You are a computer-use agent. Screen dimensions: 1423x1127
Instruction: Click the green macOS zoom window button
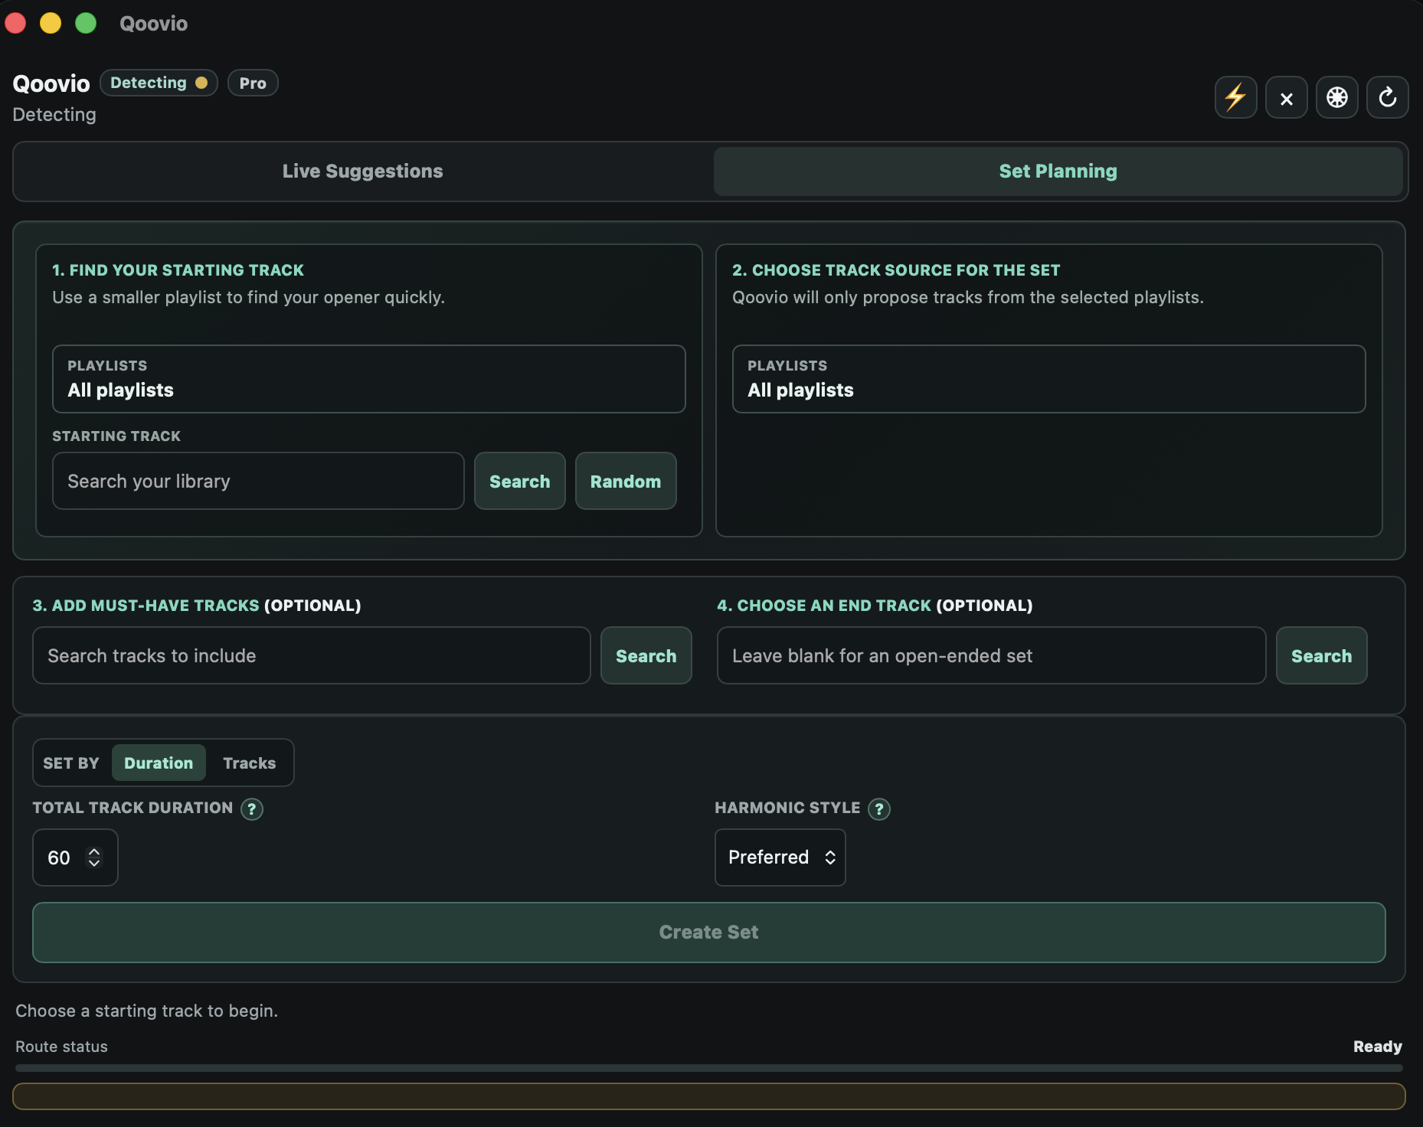coord(86,23)
